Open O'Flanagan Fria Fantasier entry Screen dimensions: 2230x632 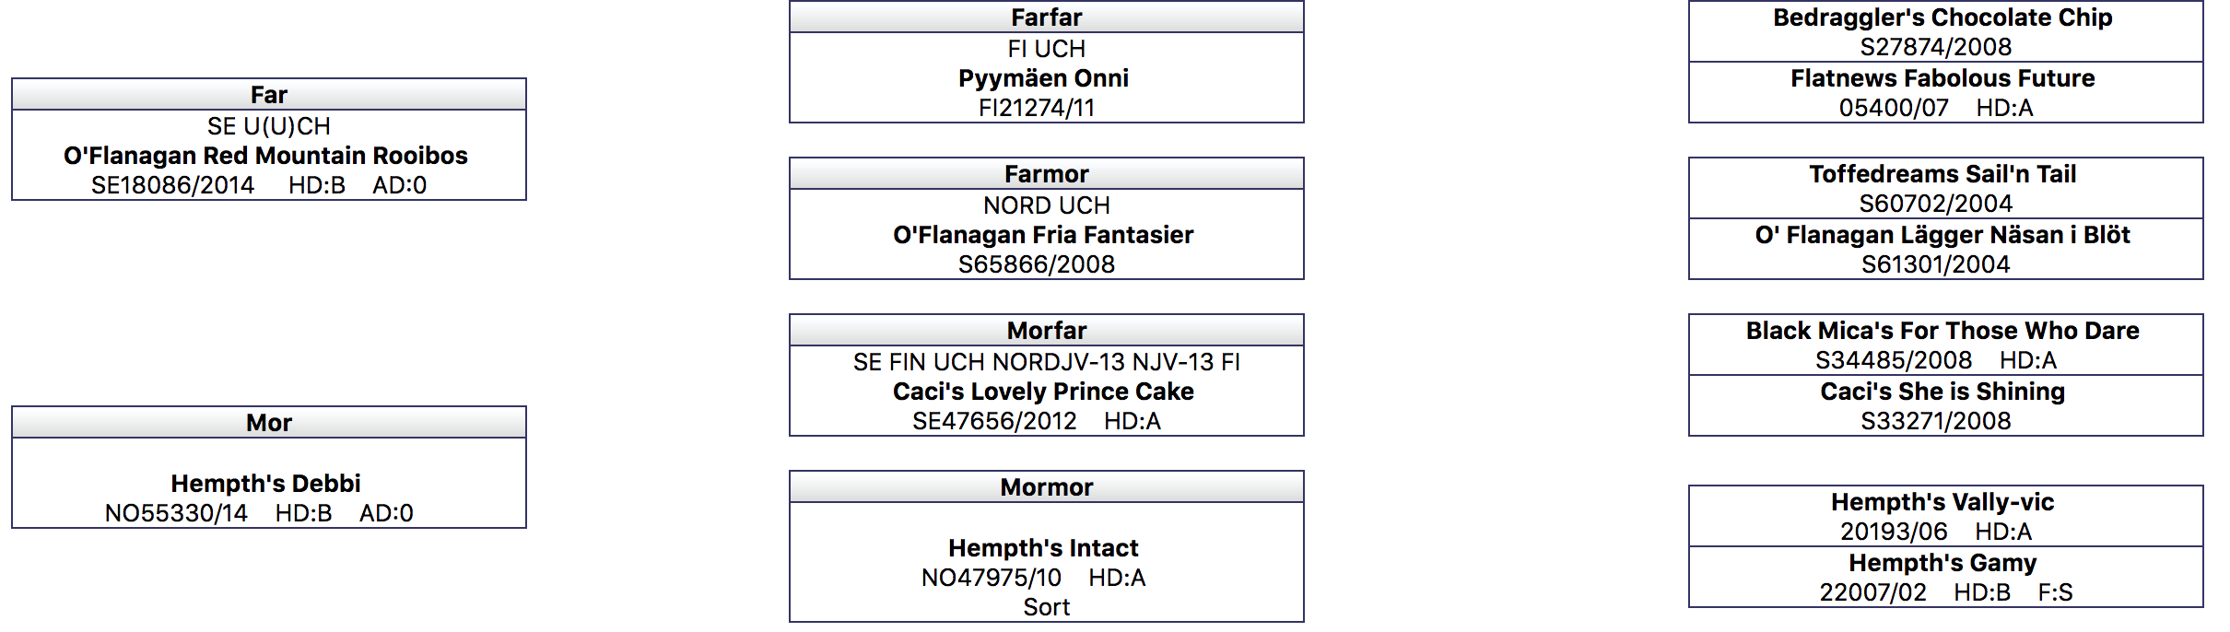point(1043,235)
